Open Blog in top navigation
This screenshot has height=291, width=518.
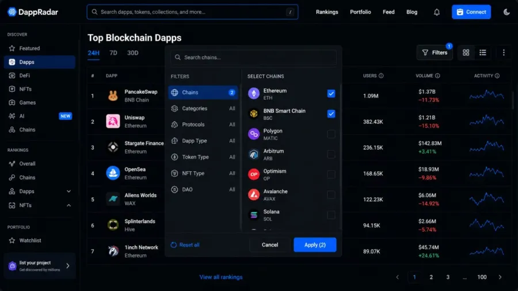412,12
